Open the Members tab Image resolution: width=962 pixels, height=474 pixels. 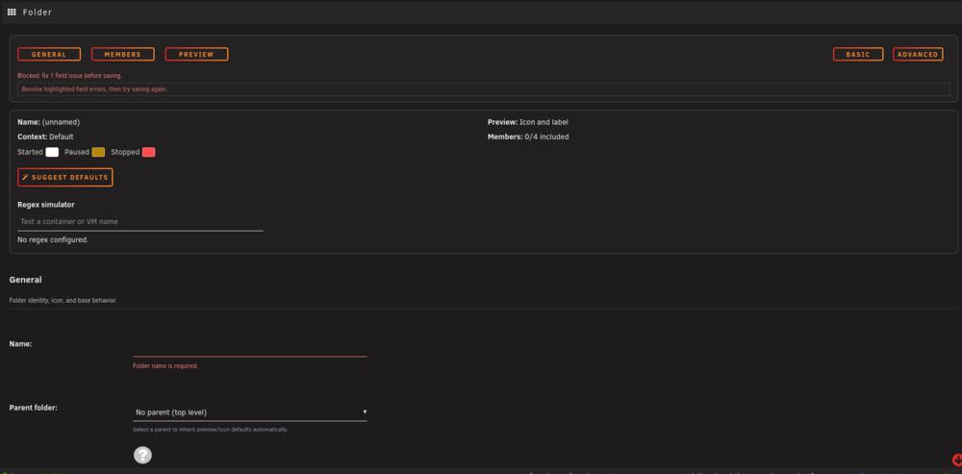click(123, 54)
